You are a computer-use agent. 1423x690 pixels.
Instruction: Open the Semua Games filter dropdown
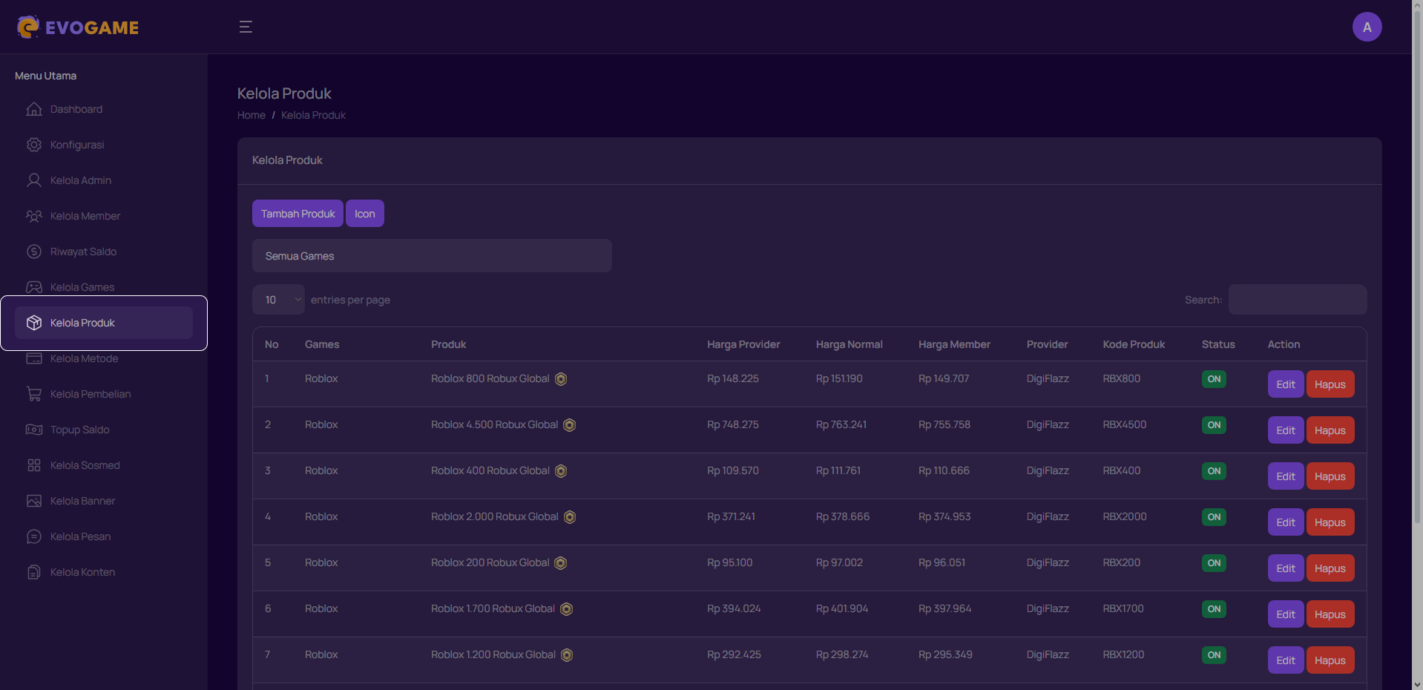tap(432, 256)
